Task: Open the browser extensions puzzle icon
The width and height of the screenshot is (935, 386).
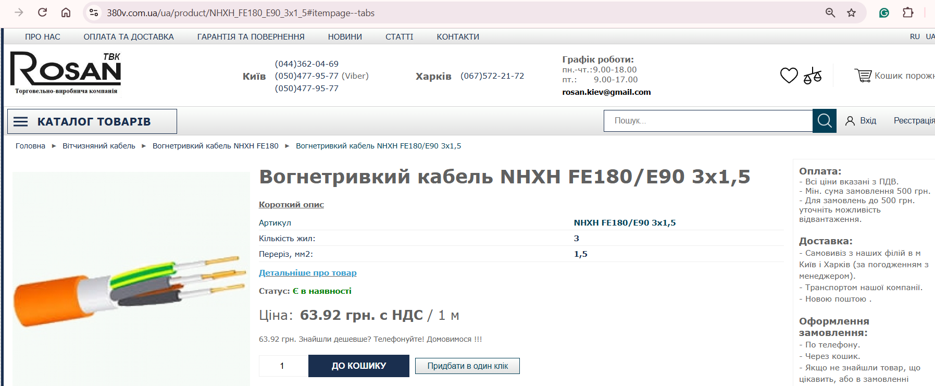Action: [908, 13]
